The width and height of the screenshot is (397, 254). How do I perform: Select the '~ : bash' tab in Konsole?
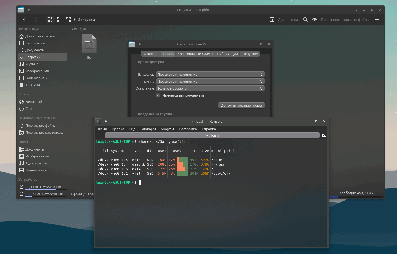212,135
